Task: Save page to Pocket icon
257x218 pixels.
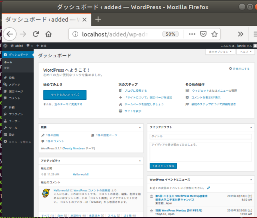Action: click(203, 34)
